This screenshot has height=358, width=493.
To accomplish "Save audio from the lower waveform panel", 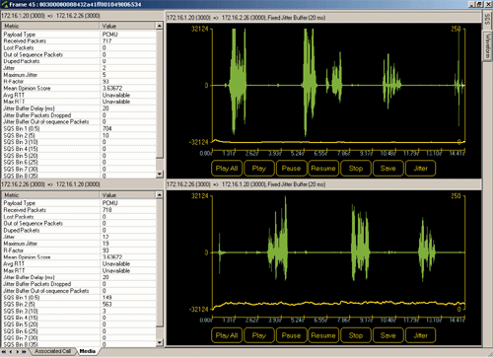I will point(388,335).
